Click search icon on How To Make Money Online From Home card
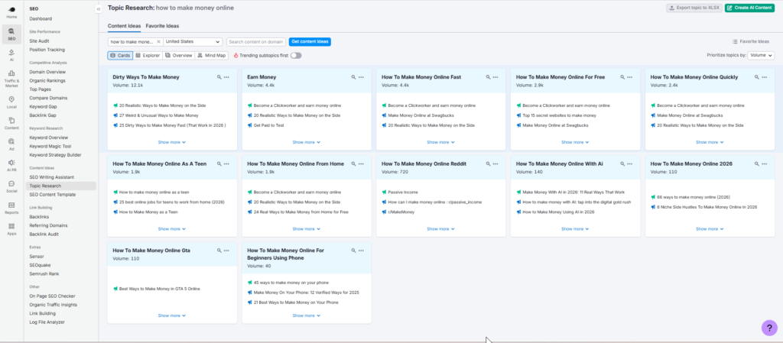Viewport: 783px width, 343px height. [353, 164]
